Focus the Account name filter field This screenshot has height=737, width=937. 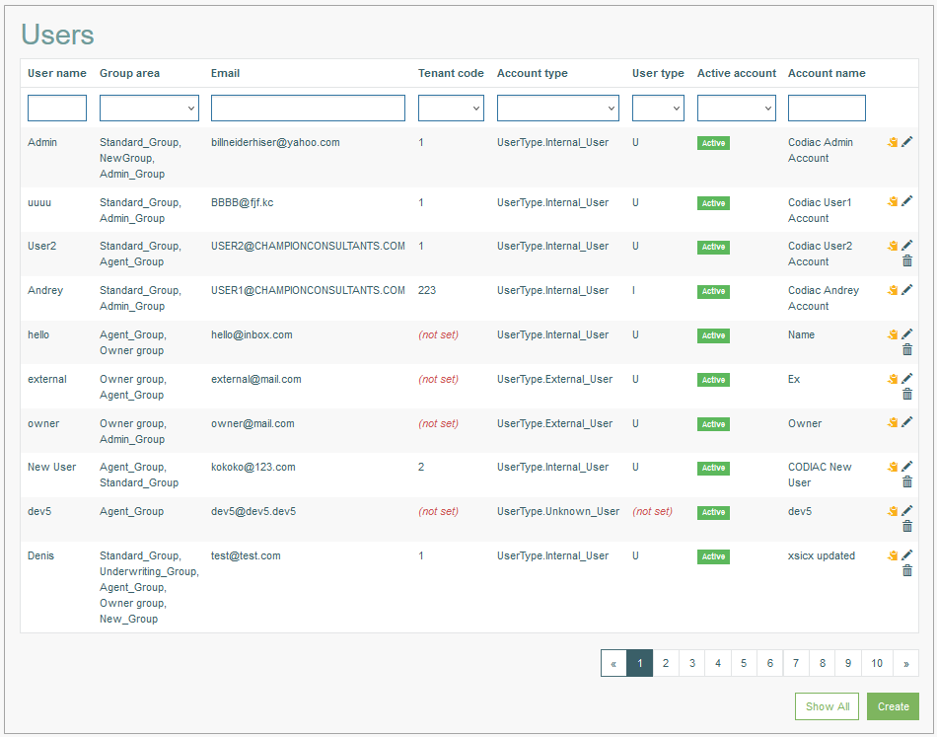[827, 109]
